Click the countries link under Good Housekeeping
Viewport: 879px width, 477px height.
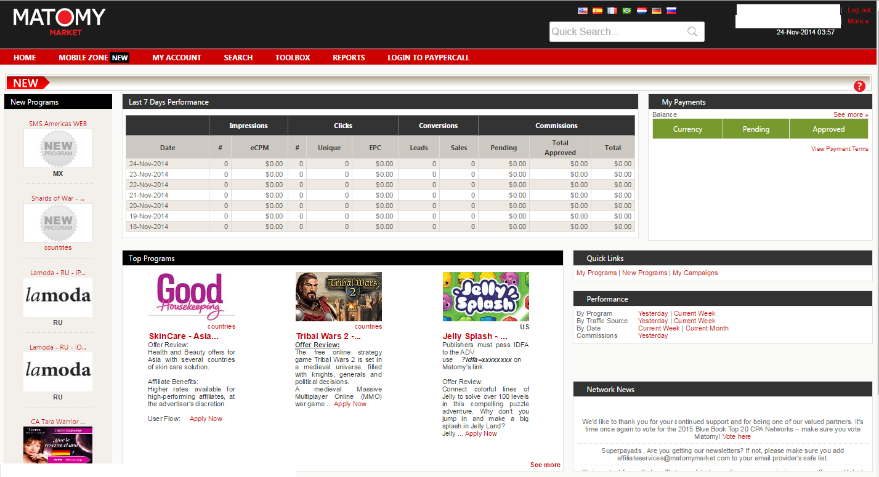tap(221, 326)
